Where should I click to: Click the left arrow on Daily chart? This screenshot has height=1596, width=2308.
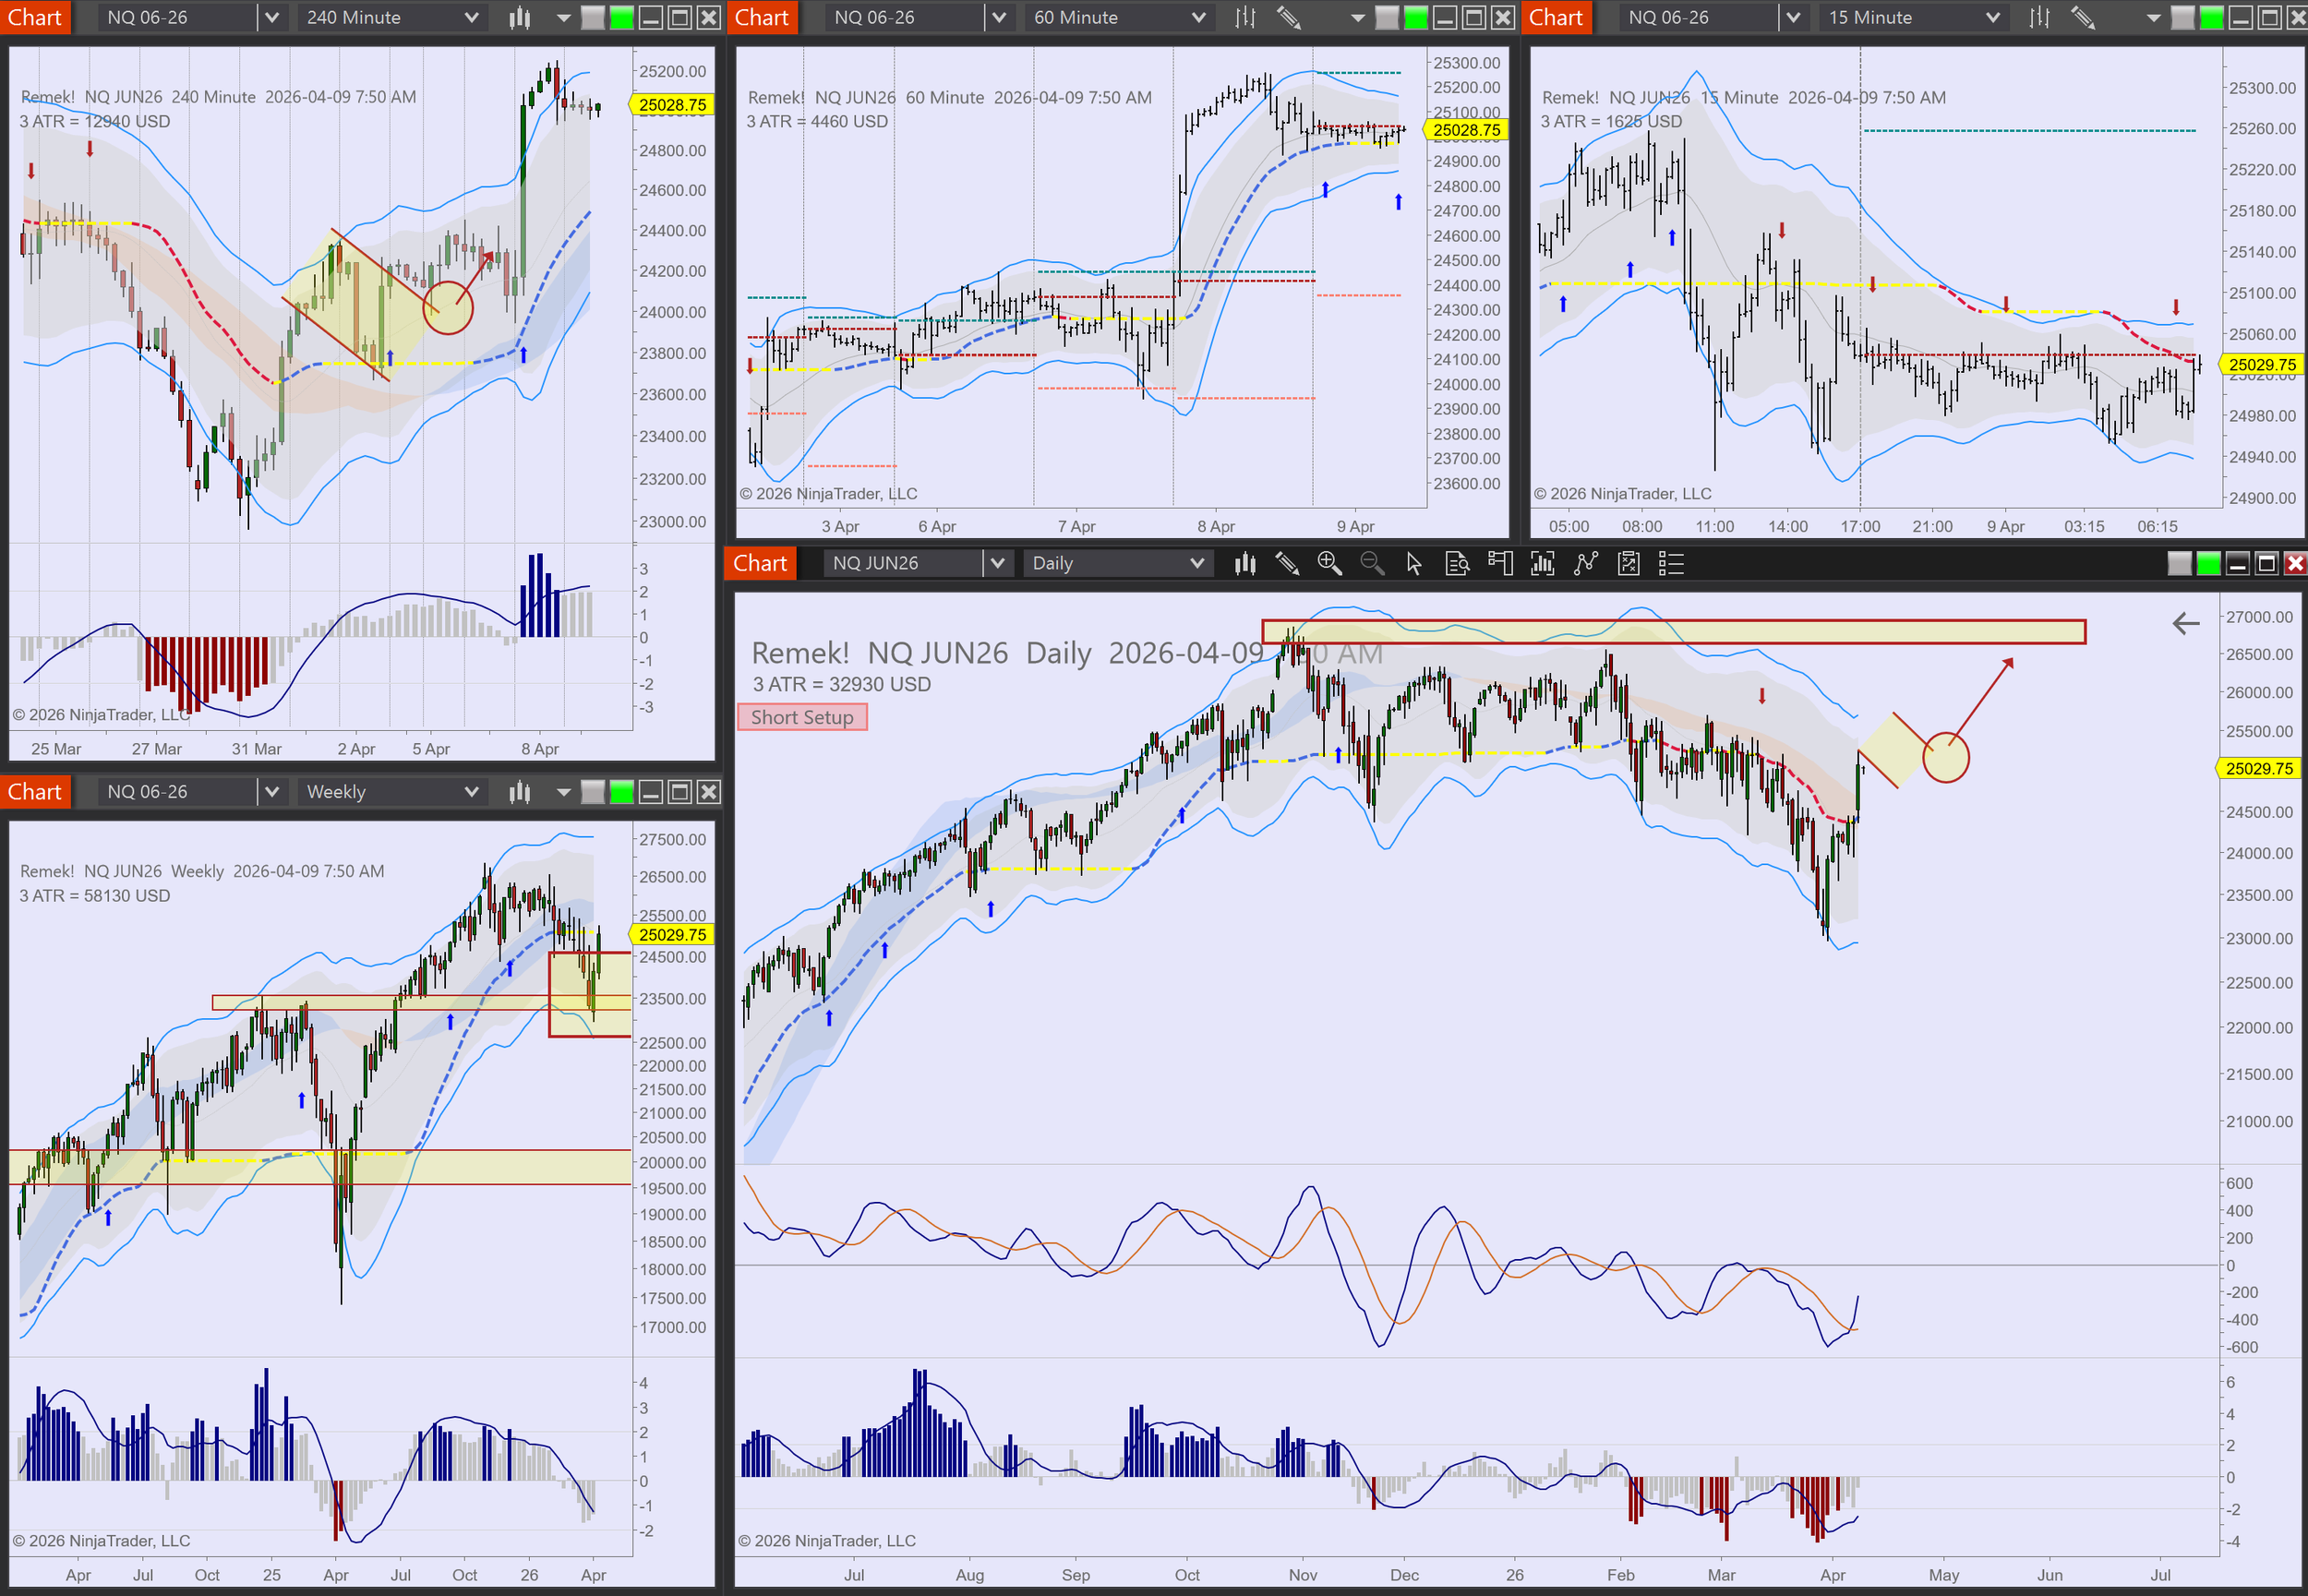click(2185, 624)
